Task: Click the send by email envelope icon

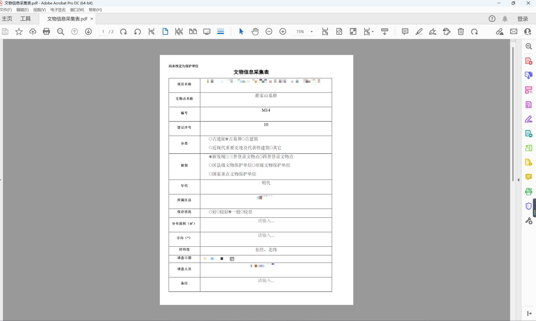Action: click(514, 32)
